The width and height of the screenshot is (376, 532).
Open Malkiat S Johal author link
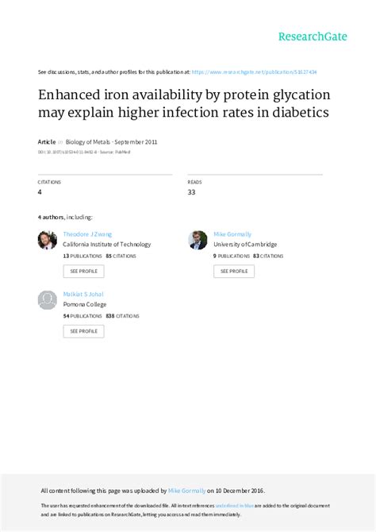[83, 294]
